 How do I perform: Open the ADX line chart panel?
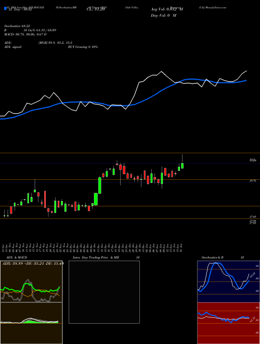[x=31, y=281]
